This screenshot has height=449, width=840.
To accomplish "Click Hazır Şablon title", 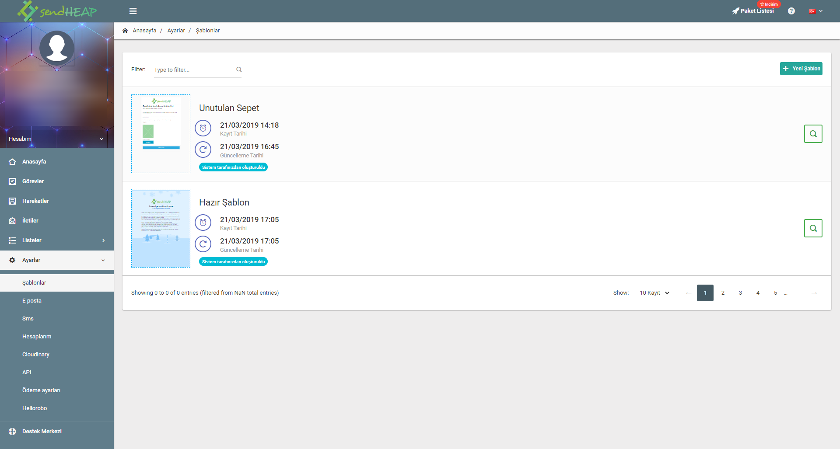I will (x=224, y=202).
